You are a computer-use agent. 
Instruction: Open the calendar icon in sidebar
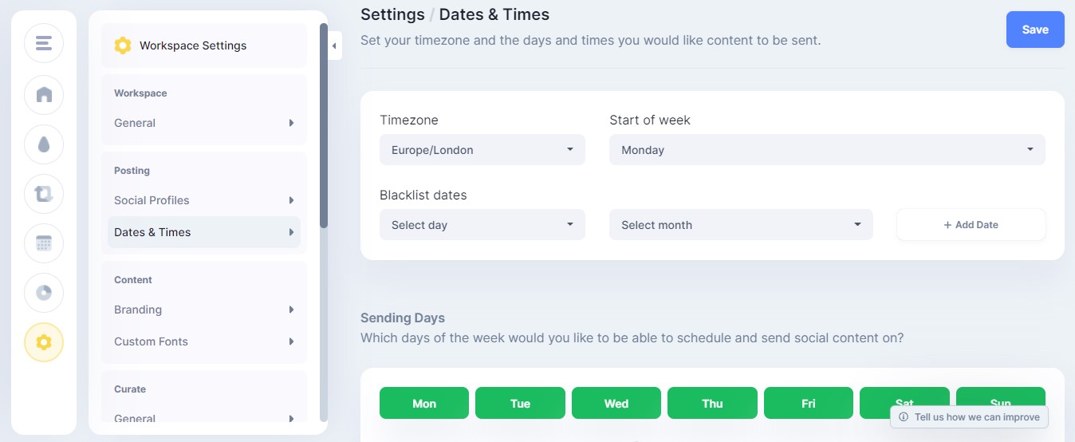(x=44, y=243)
